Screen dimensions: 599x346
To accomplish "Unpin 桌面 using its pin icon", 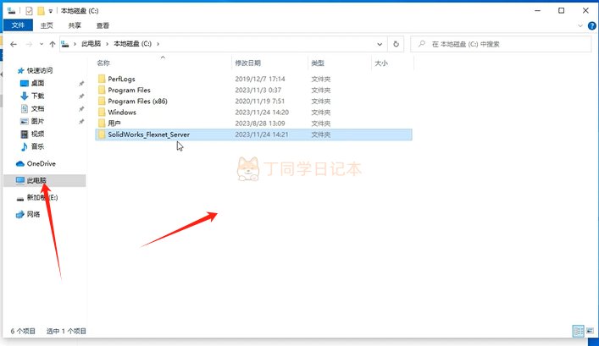I will pos(81,84).
